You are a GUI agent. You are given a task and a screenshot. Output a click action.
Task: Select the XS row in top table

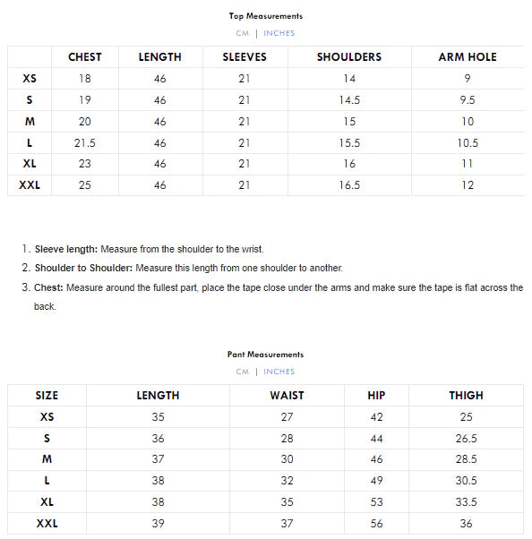click(265, 79)
